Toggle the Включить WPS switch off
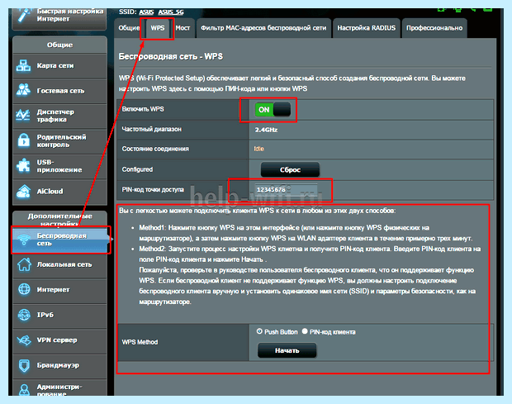Screen dimensions: 512x404 click(x=273, y=109)
